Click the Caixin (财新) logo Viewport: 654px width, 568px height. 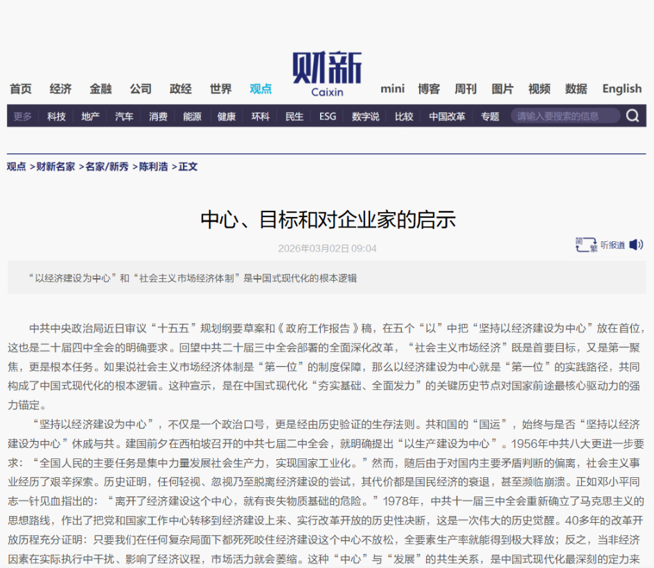coord(326,70)
